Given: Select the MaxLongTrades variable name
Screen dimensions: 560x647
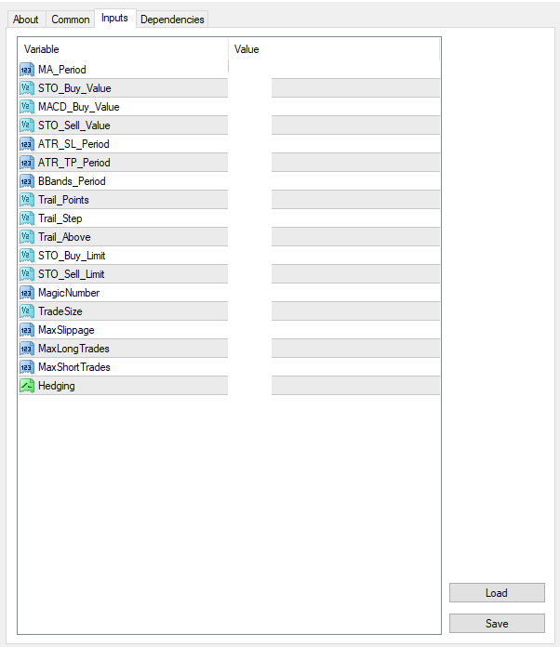Looking at the screenshot, I should (73, 349).
